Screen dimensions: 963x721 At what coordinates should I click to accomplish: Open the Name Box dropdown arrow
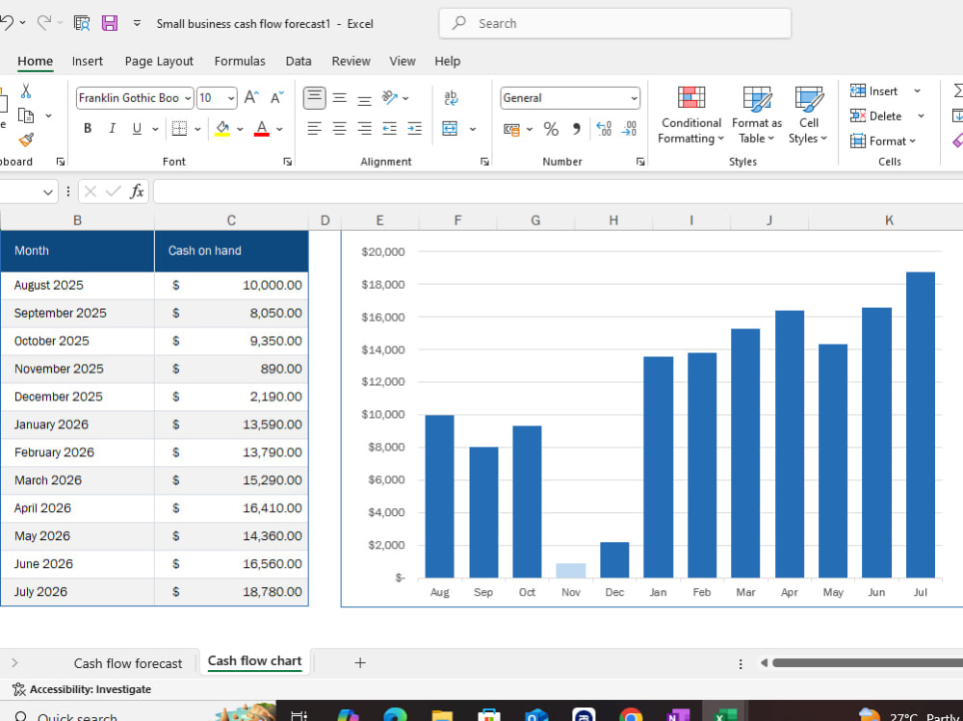point(48,193)
